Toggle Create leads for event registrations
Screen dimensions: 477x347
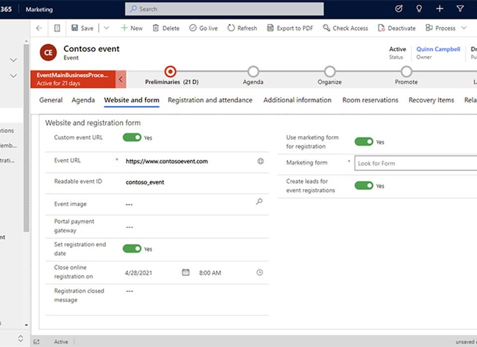(x=364, y=185)
